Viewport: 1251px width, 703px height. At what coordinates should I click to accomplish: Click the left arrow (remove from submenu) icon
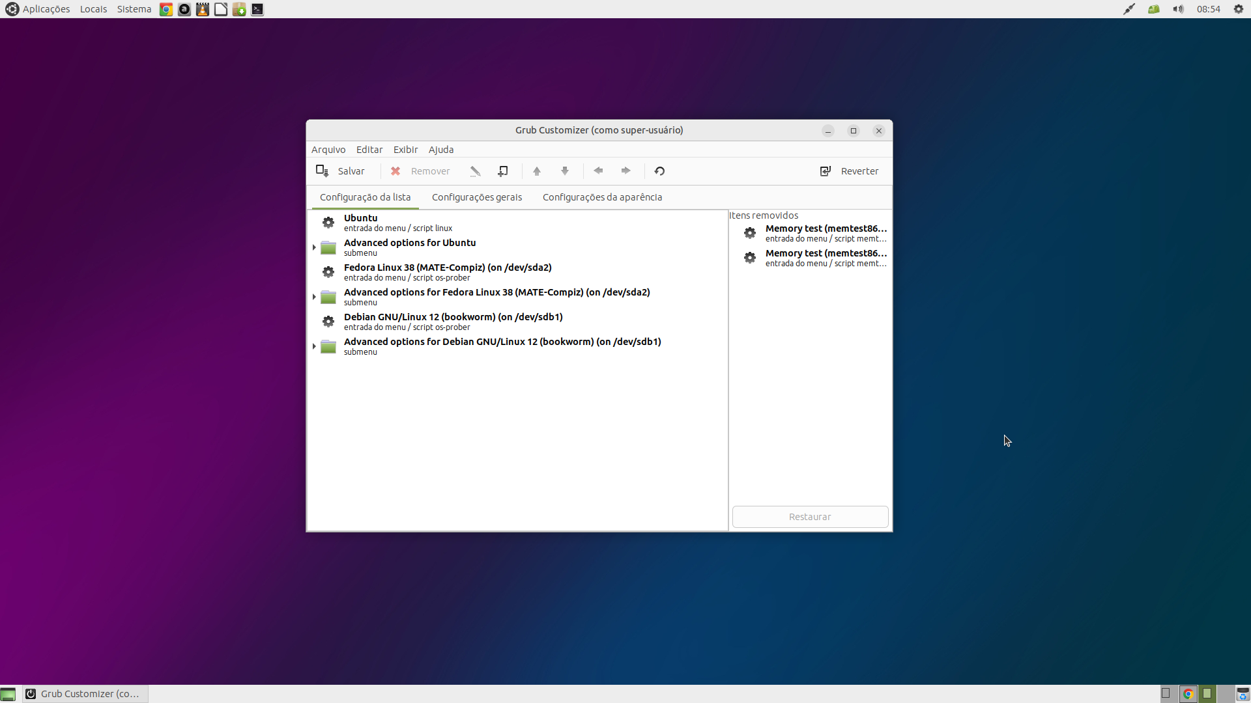598,171
